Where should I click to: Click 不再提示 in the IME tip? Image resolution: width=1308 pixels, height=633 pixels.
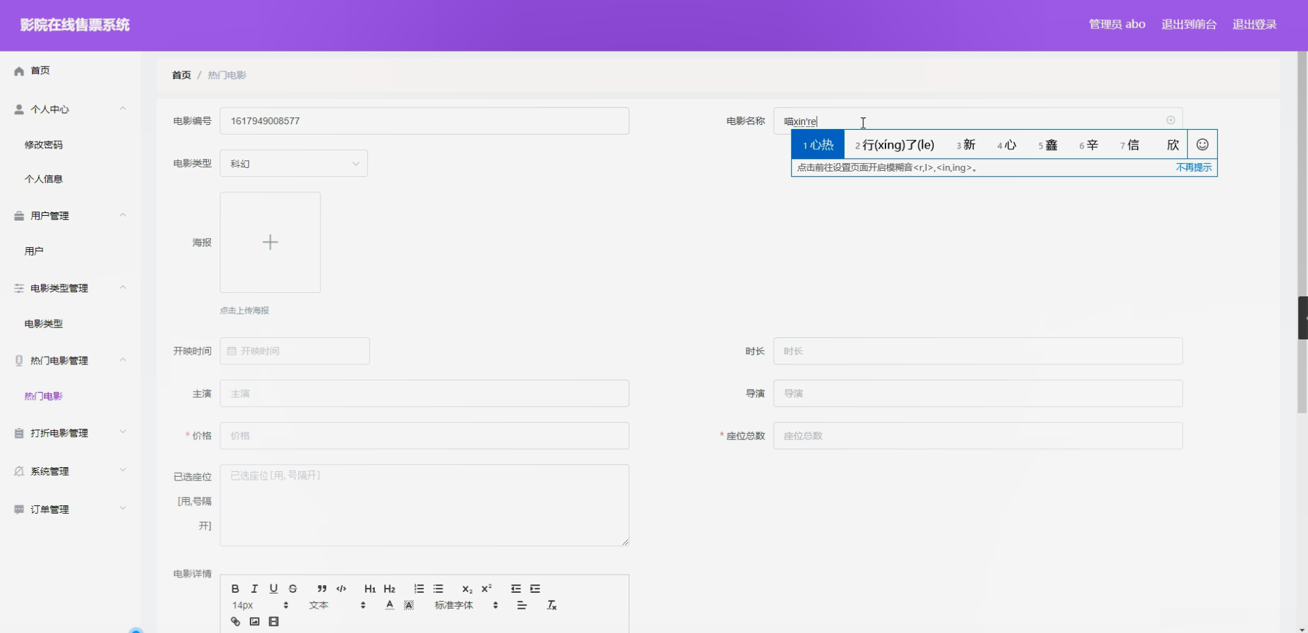click(1194, 167)
